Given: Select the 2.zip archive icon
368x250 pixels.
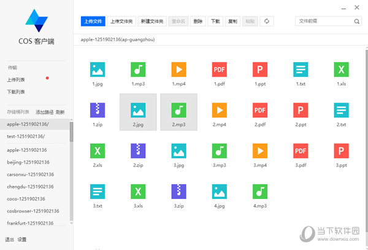Looking at the screenshot, I should (x=138, y=151).
